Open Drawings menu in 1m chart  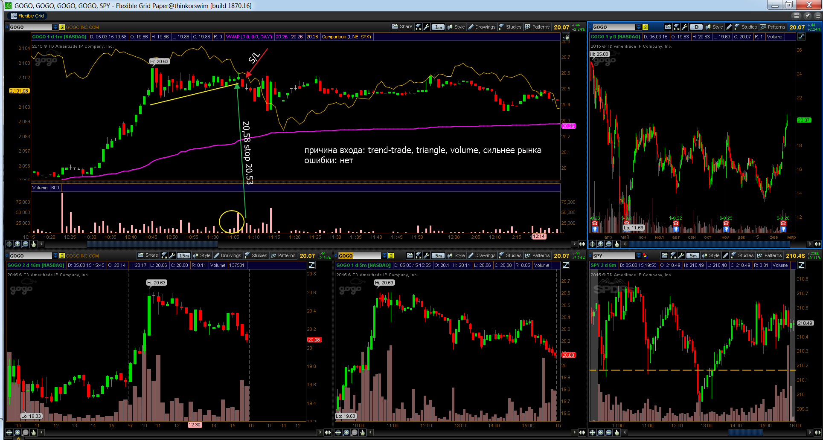click(482, 27)
